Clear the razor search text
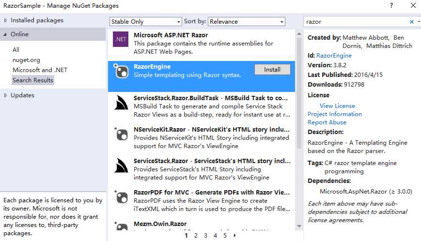This screenshot has width=421, height=241. 412,22
